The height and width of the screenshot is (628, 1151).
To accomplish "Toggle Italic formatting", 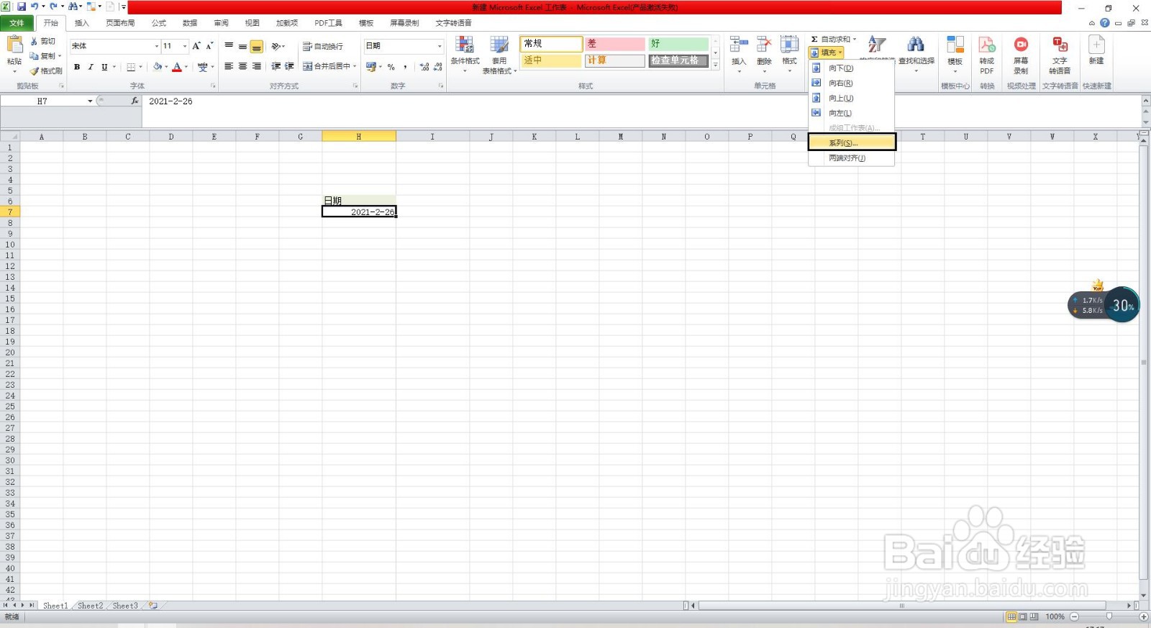I will [x=91, y=67].
